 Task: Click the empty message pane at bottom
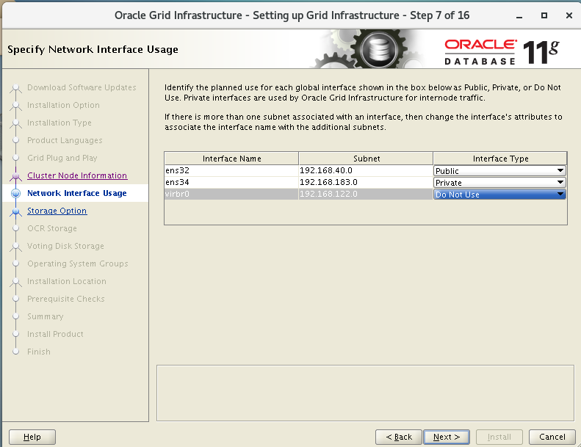(x=365, y=393)
